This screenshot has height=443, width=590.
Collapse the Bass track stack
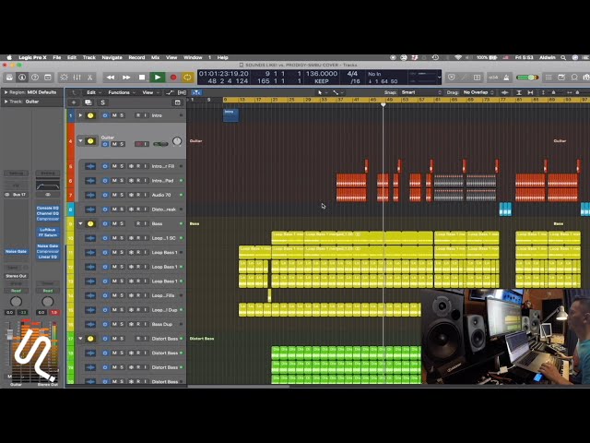(80, 223)
